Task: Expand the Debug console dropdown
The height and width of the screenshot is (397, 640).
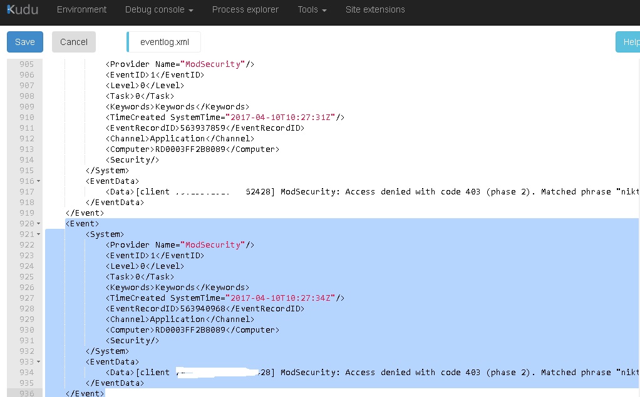Action: pyautogui.click(x=159, y=10)
